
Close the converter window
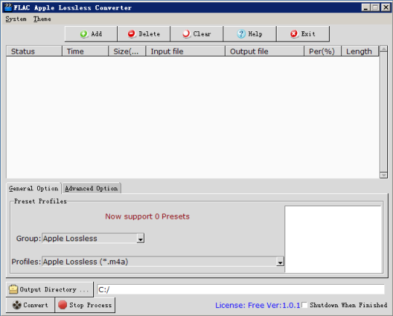tap(386, 7)
